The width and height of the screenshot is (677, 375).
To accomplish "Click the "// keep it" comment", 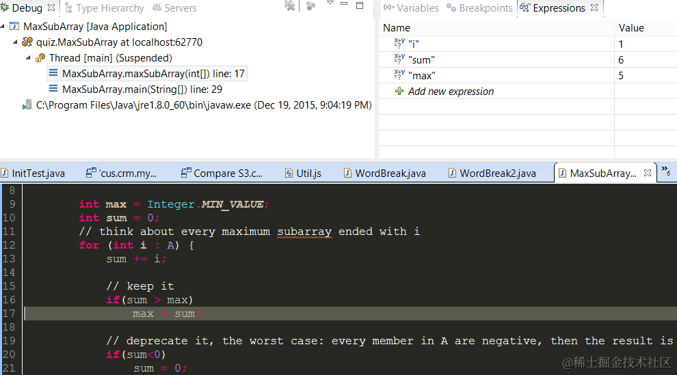I will click(140, 286).
